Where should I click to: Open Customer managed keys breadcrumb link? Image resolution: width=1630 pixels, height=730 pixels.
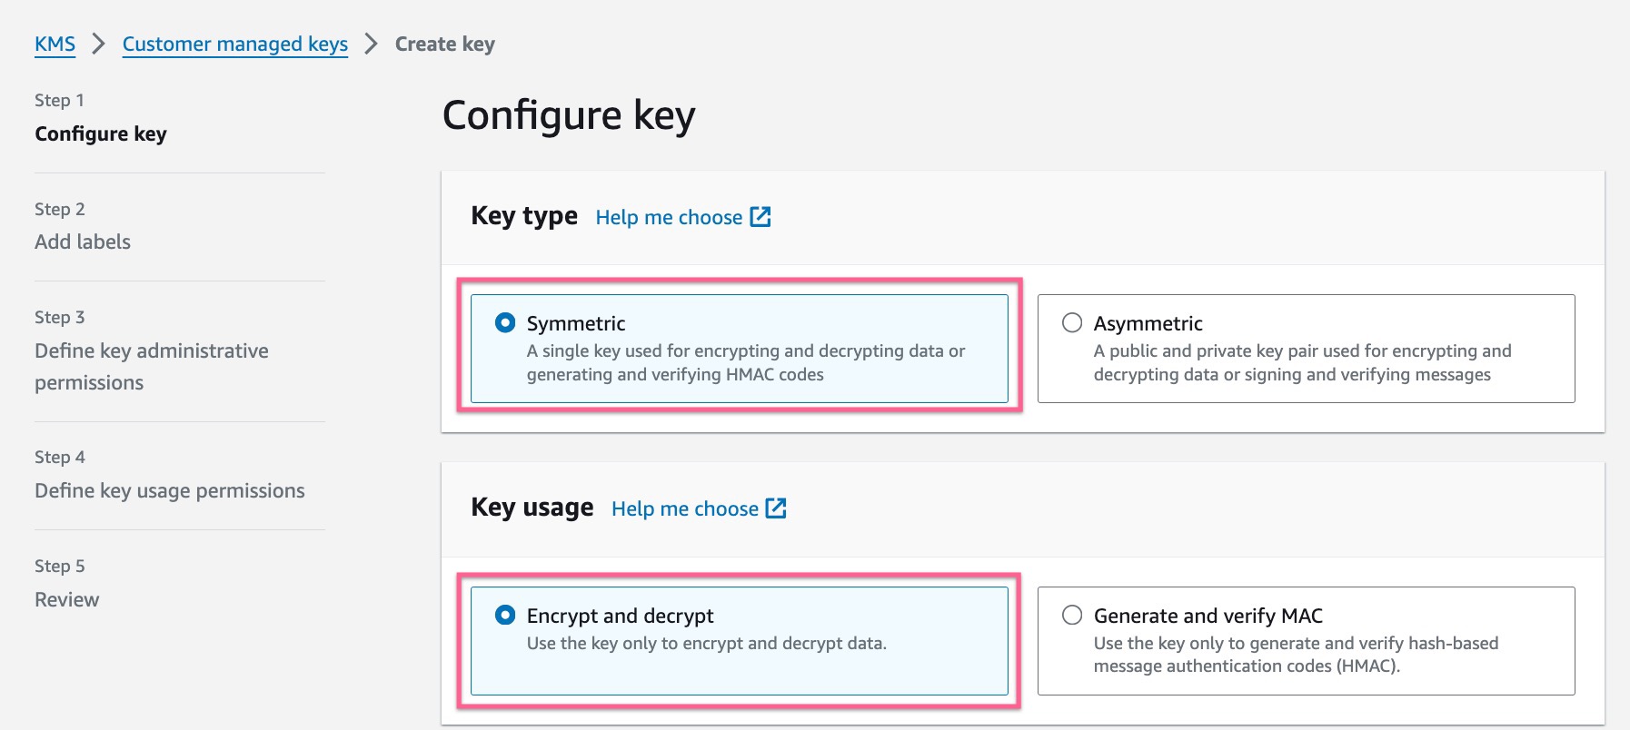click(x=235, y=44)
